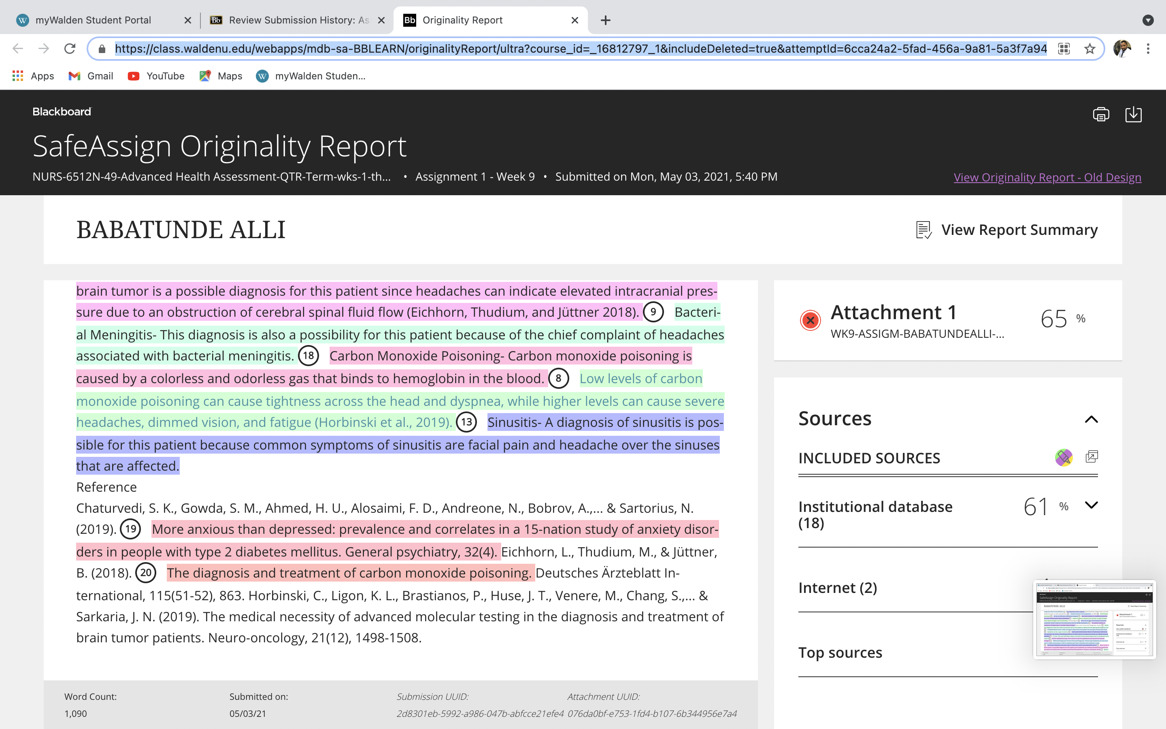Expand the Internet (2) sources section
This screenshot has height=729, width=1166.
pos(948,588)
